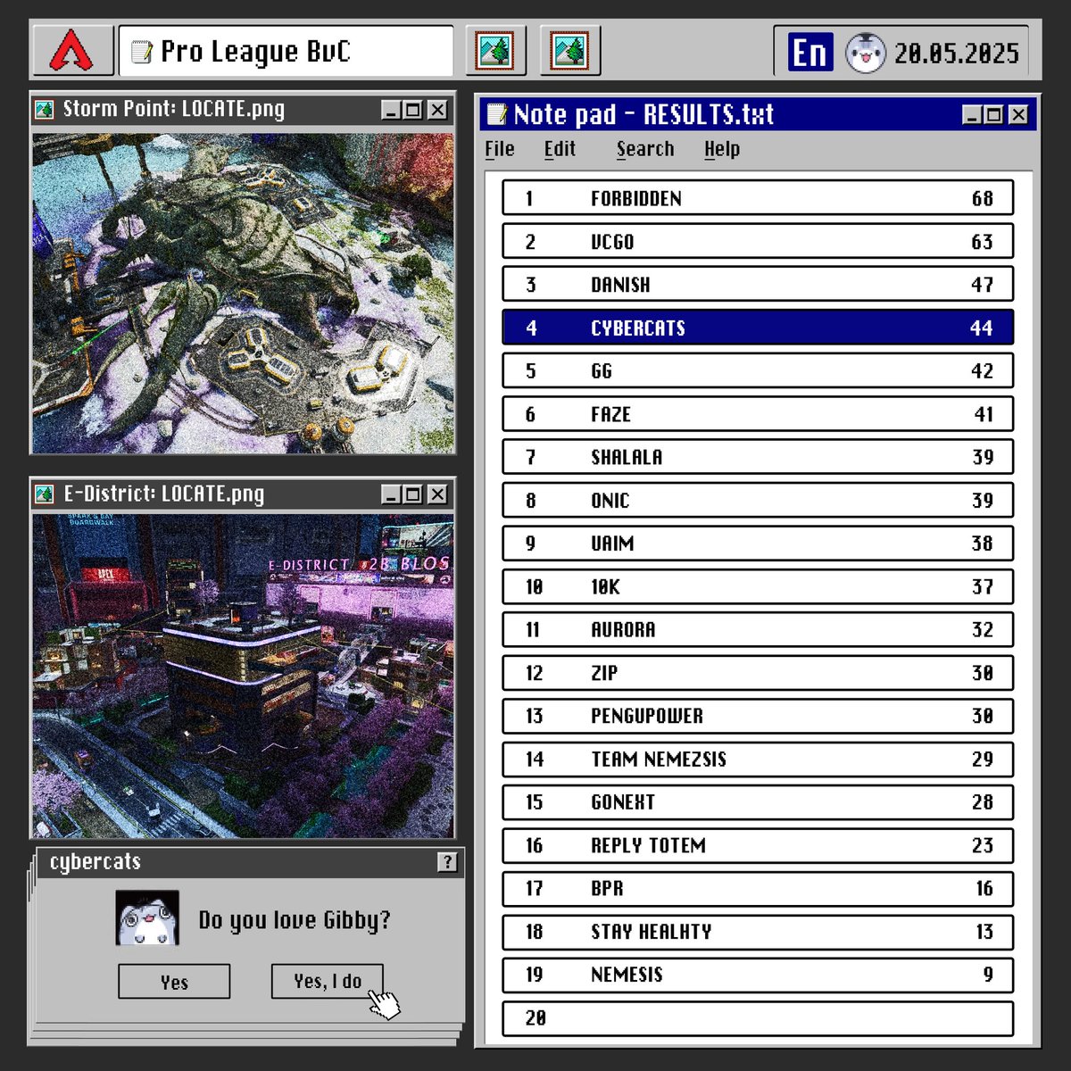1071x1071 pixels.
Task: Maximize the E-District LOCATE.png window
Action: pos(412,494)
